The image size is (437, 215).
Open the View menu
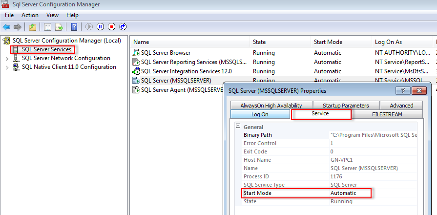52,15
